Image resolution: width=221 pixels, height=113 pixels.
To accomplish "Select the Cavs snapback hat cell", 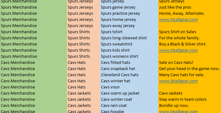I will tap(129, 69).
